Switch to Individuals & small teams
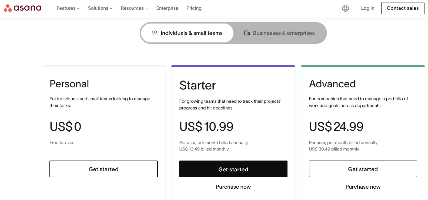The width and height of the screenshot is (428, 200). (187, 33)
